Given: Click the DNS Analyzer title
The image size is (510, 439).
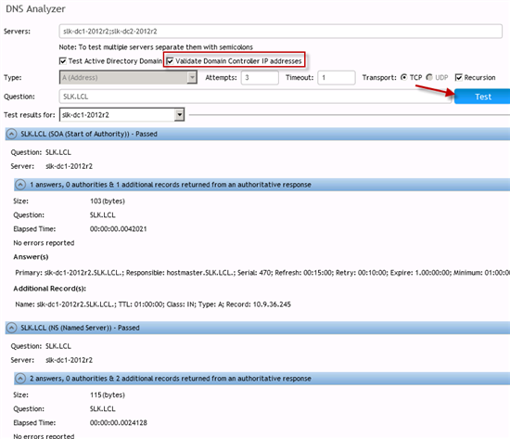Looking at the screenshot, I should pyautogui.click(x=35, y=8).
